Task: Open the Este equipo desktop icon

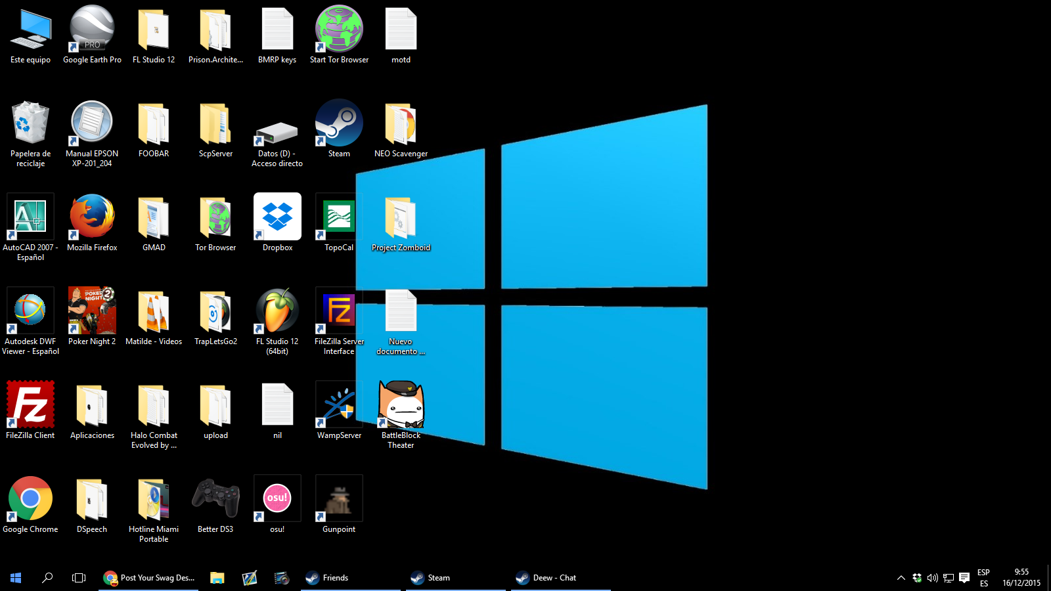Action: [x=30, y=35]
